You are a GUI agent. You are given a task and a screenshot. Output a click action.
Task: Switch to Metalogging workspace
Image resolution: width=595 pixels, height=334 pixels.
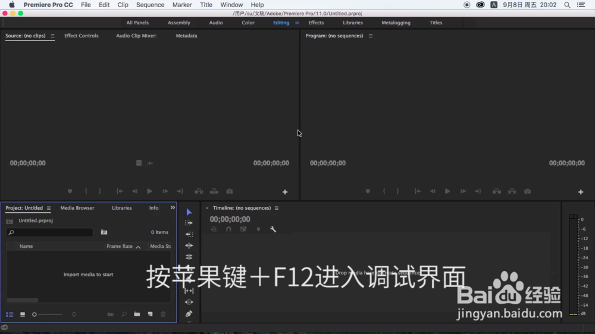pos(396,23)
